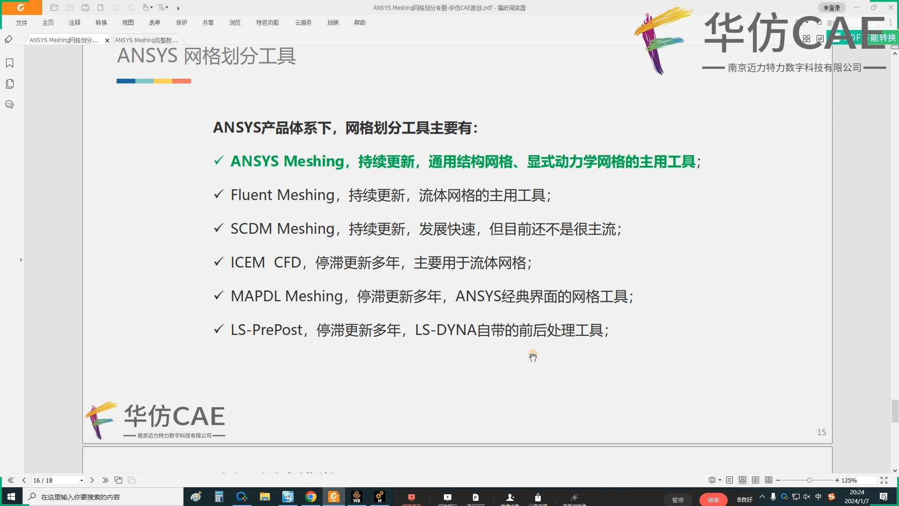Click the Open file folder icon
899x506 pixels.
pos(54,7)
